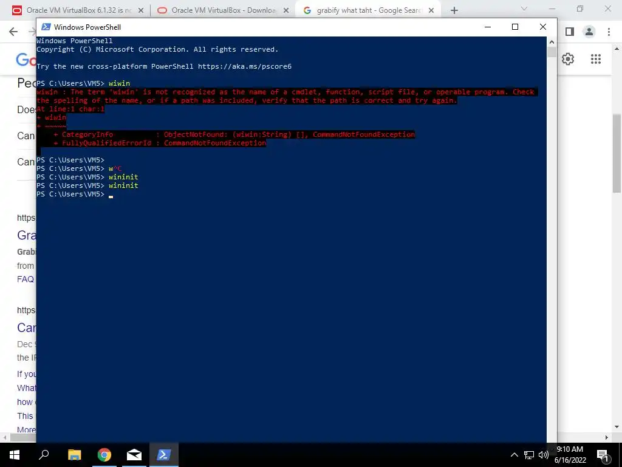The height and width of the screenshot is (467, 622).
Task: Click the PowerShell title bar icon
Action: click(x=46, y=27)
